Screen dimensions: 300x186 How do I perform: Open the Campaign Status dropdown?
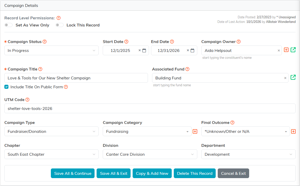coord(51,50)
